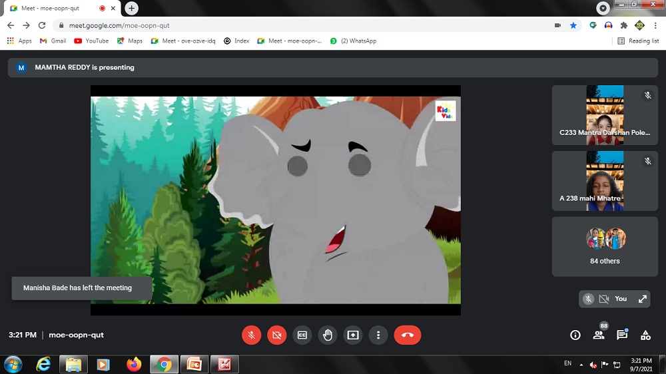Open the activities icon

pyautogui.click(x=645, y=335)
